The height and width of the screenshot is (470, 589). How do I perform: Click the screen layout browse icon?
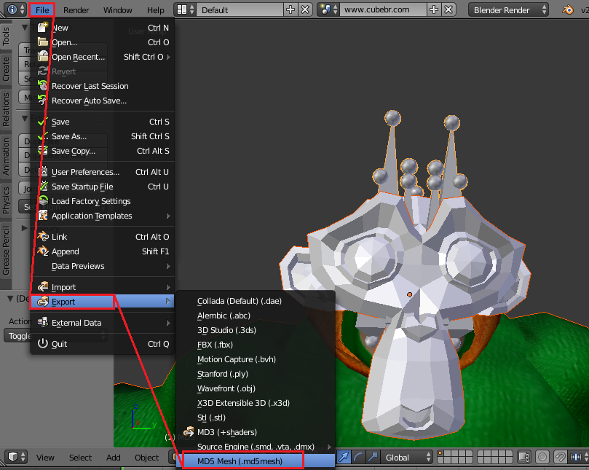[x=186, y=9]
